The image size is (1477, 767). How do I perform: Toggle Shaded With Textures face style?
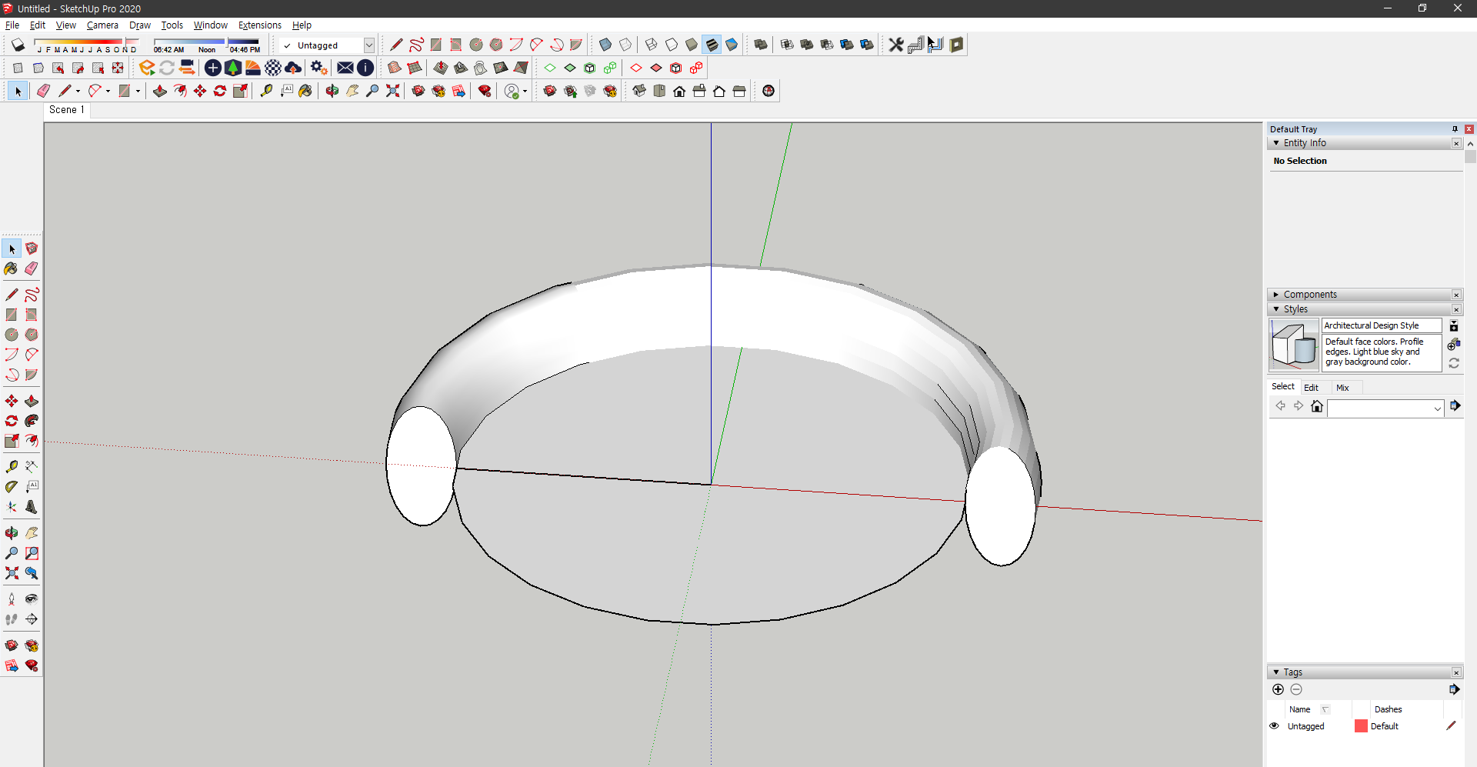click(712, 45)
